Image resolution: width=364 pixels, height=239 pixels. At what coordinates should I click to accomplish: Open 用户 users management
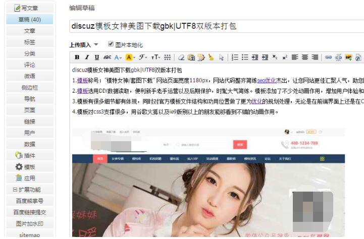[30, 133]
